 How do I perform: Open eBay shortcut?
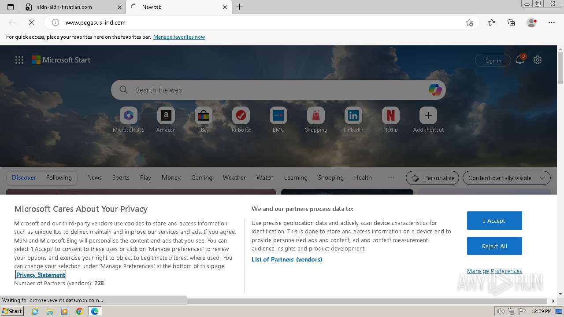click(204, 119)
